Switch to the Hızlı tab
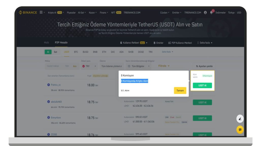The width and height of the screenshot is (260, 146). [46, 43]
